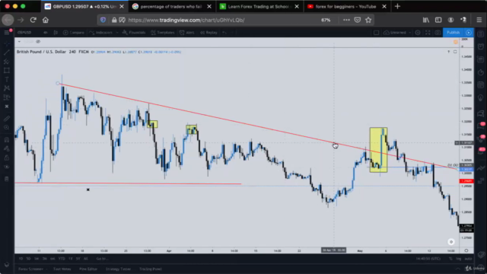The image size is (487, 274).
Task: Open the select layout square icon
Action: pos(376,32)
